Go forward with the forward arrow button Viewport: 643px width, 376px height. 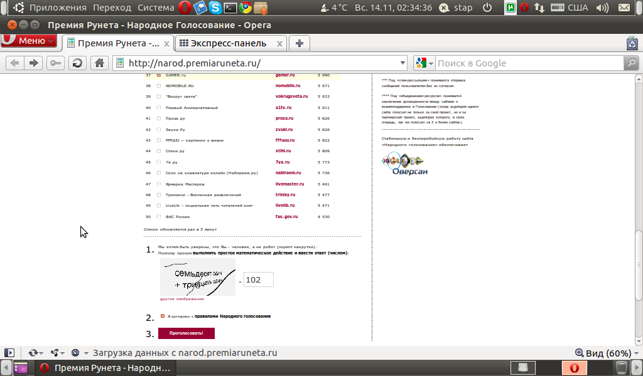(x=34, y=63)
